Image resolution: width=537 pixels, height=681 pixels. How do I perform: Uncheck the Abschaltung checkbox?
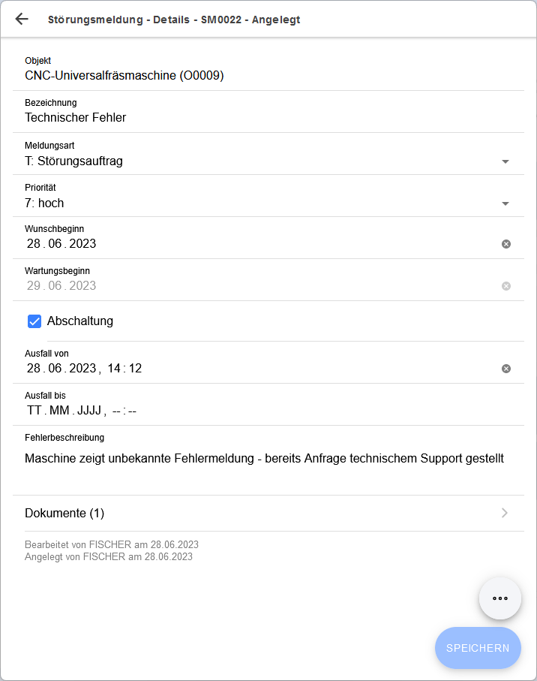click(x=34, y=321)
